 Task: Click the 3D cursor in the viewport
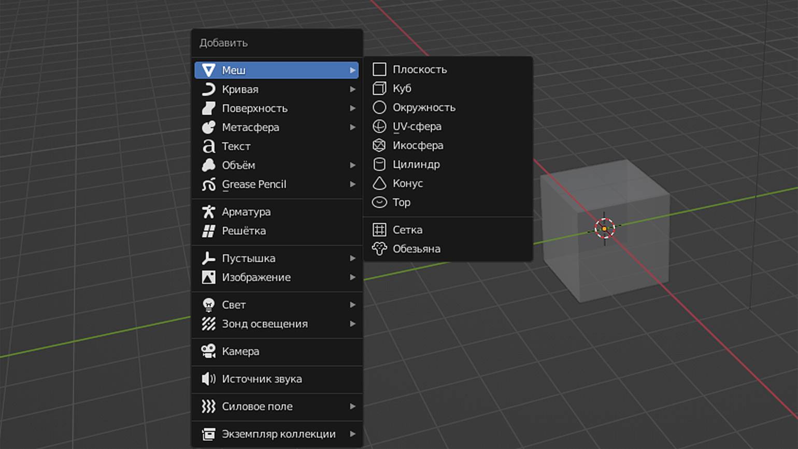[x=604, y=228]
